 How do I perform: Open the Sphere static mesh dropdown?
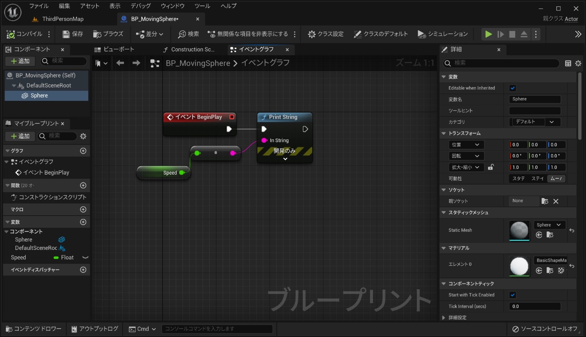(549, 225)
